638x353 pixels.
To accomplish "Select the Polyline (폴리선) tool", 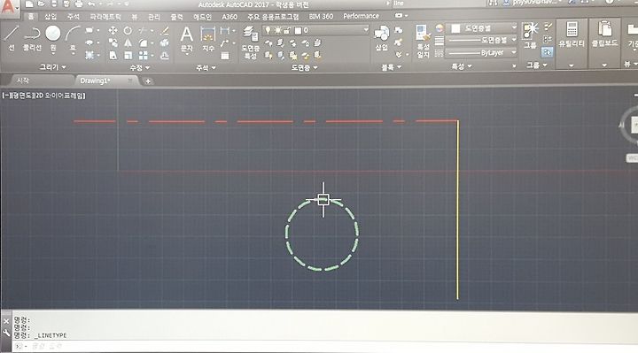I will pyautogui.click(x=32, y=38).
